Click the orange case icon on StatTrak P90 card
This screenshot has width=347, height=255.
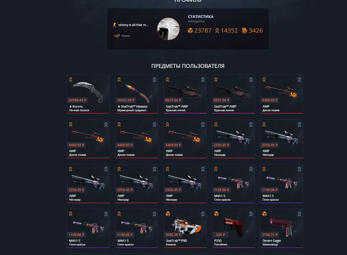[168, 214]
